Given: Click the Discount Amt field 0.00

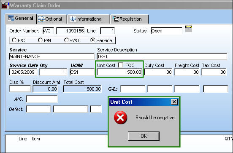Looking at the screenshot, I should coord(45,89).
